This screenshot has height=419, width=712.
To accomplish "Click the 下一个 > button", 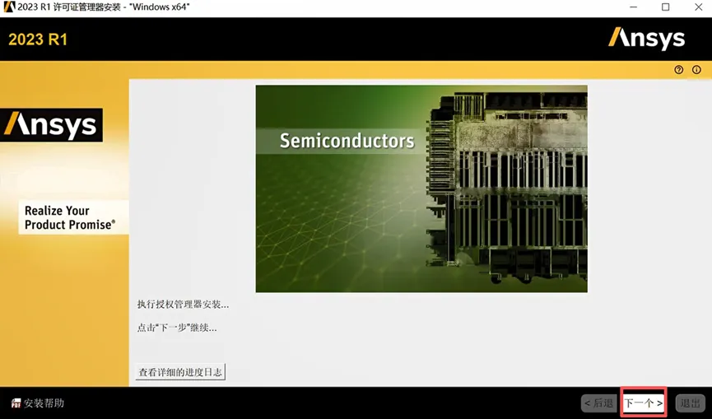I will tap(644, 403).
